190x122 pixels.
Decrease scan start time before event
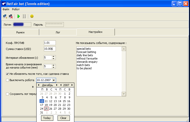click(53, 68)
